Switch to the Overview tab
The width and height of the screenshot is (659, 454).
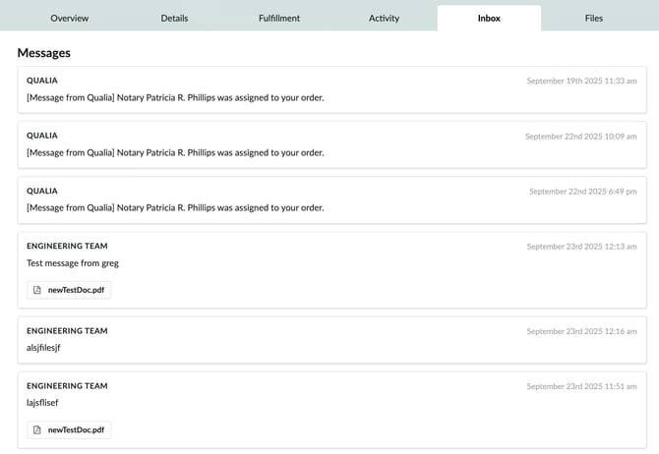[69, 18]
